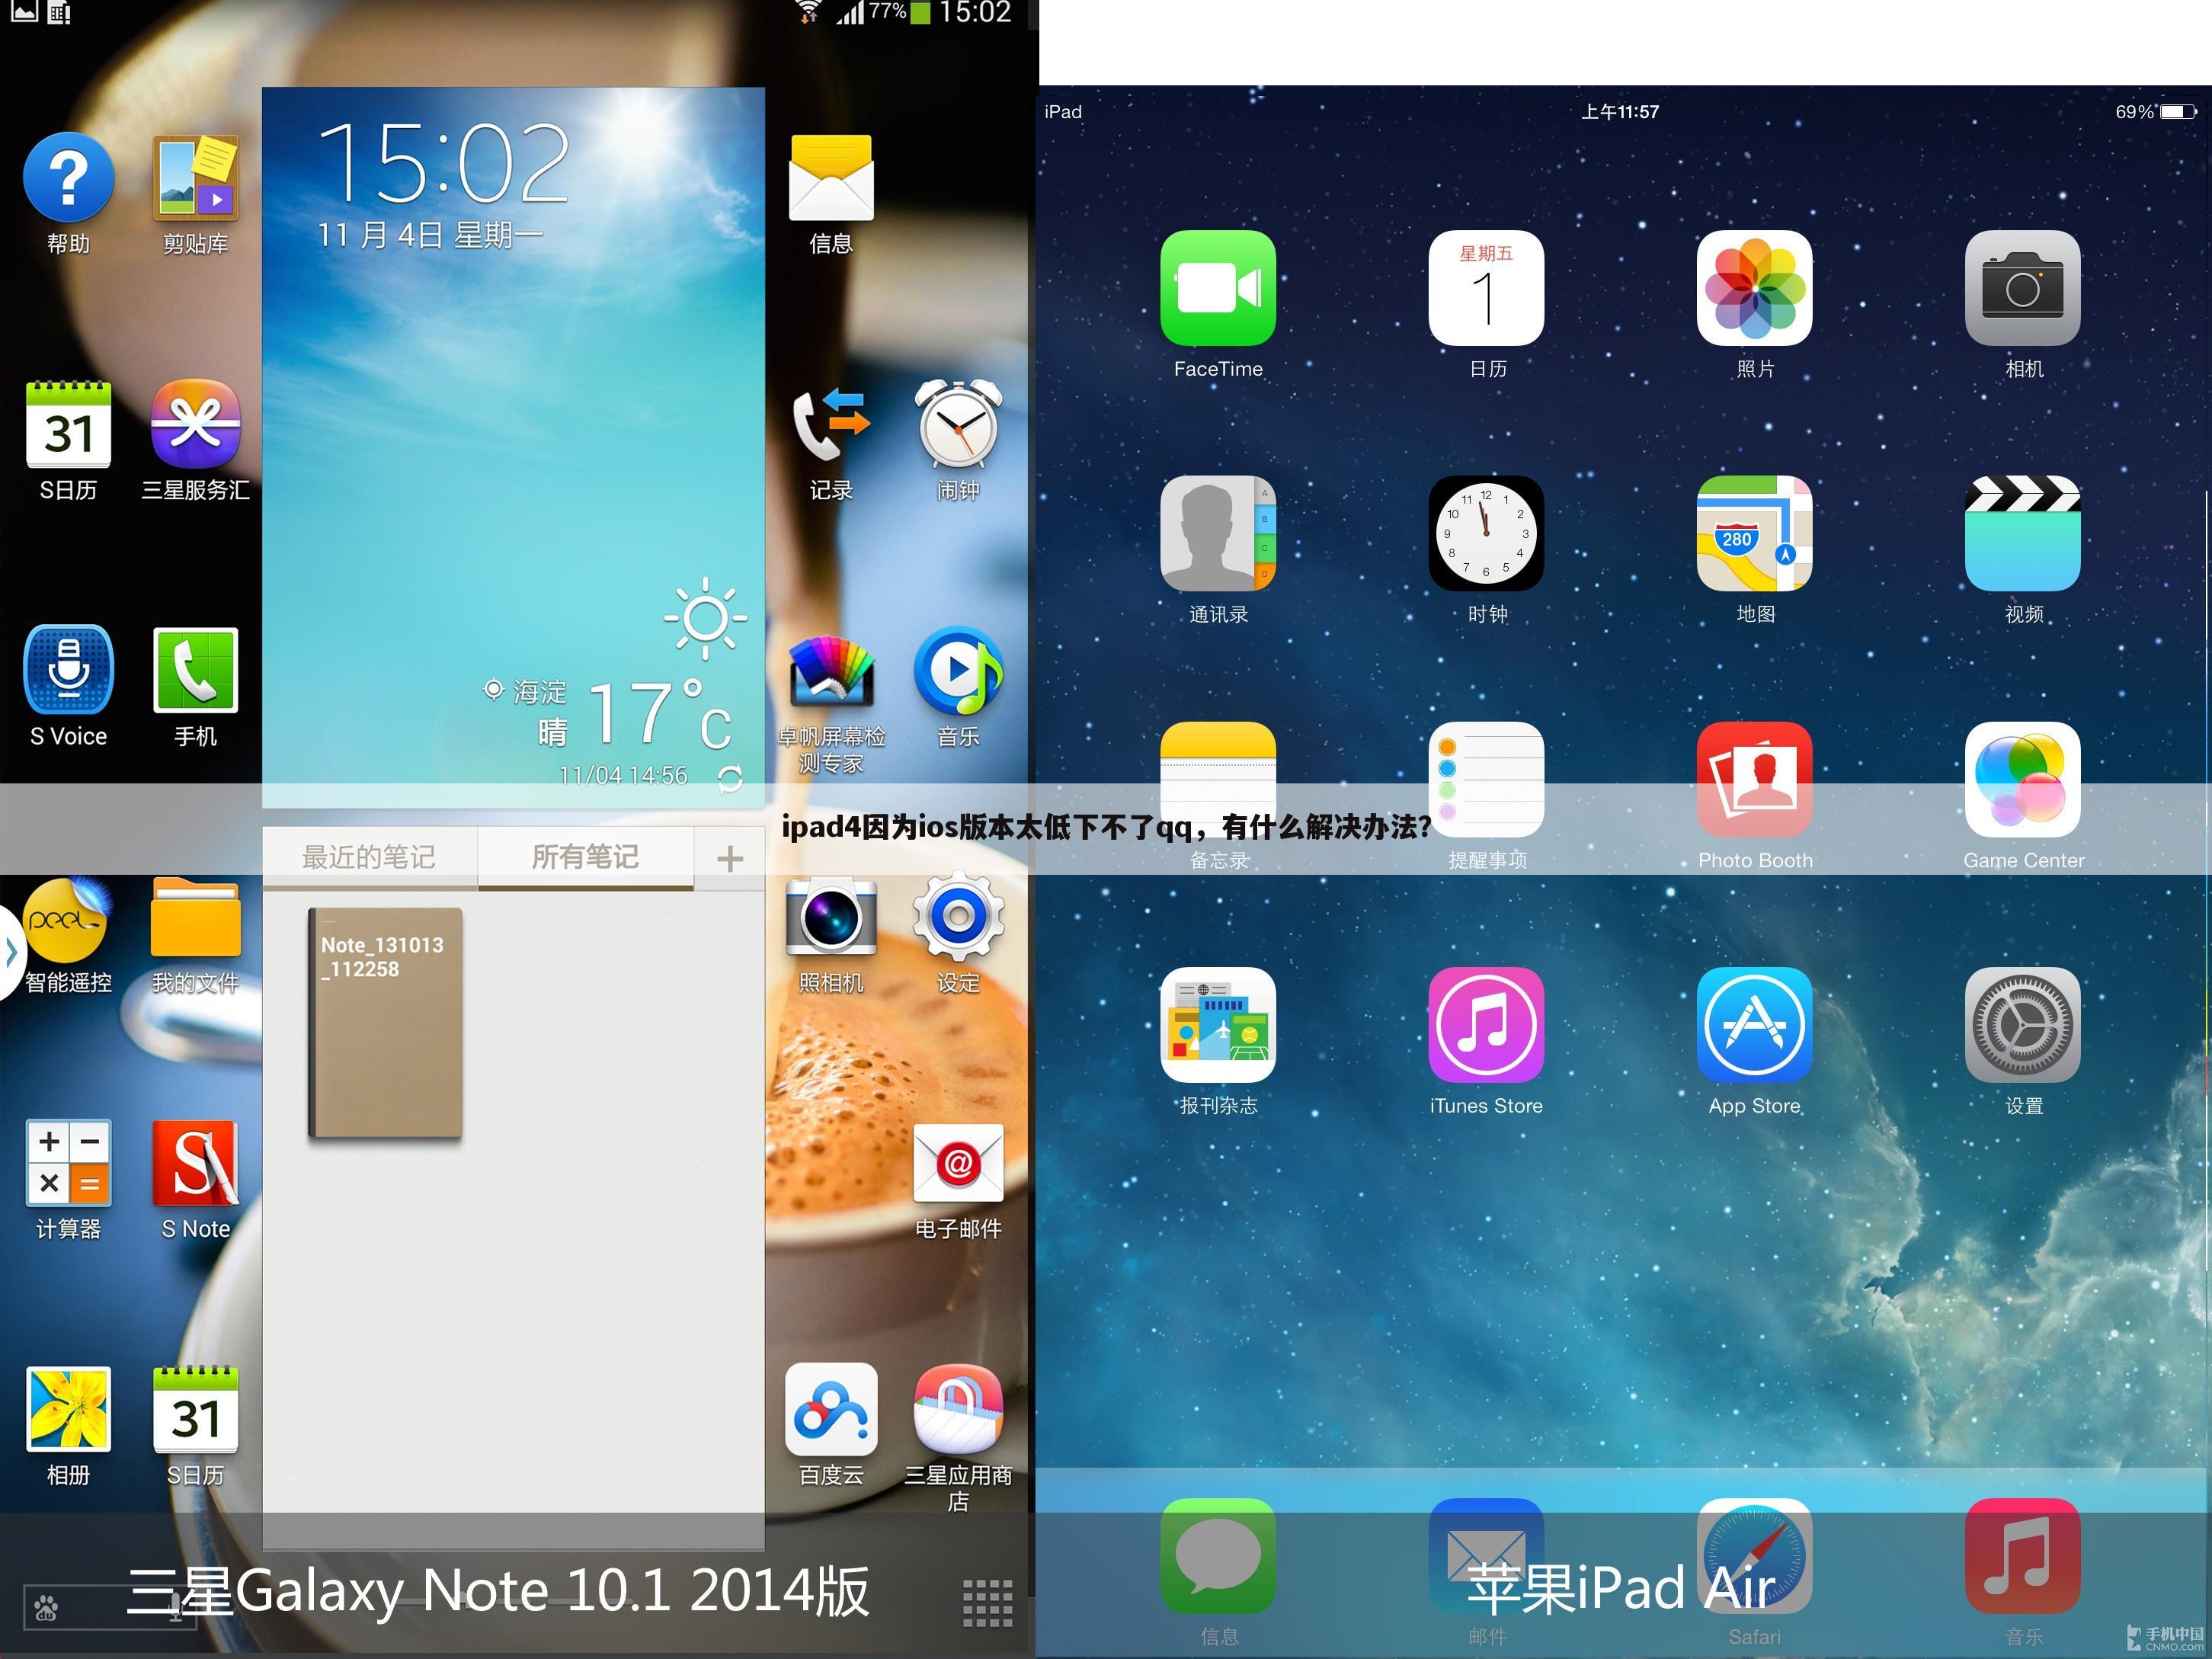Open iPad 设置 Settings
This screenshot has width=2212, height=1659.
tap(2022, 1025)
